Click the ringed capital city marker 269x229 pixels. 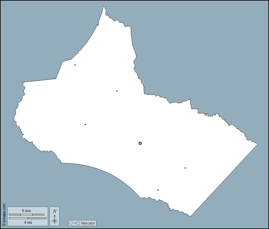click(140, 143)
